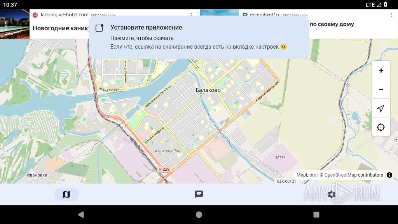398x224 pixels.
Task: Open the по своему дому ad headline
Action: 332,24
